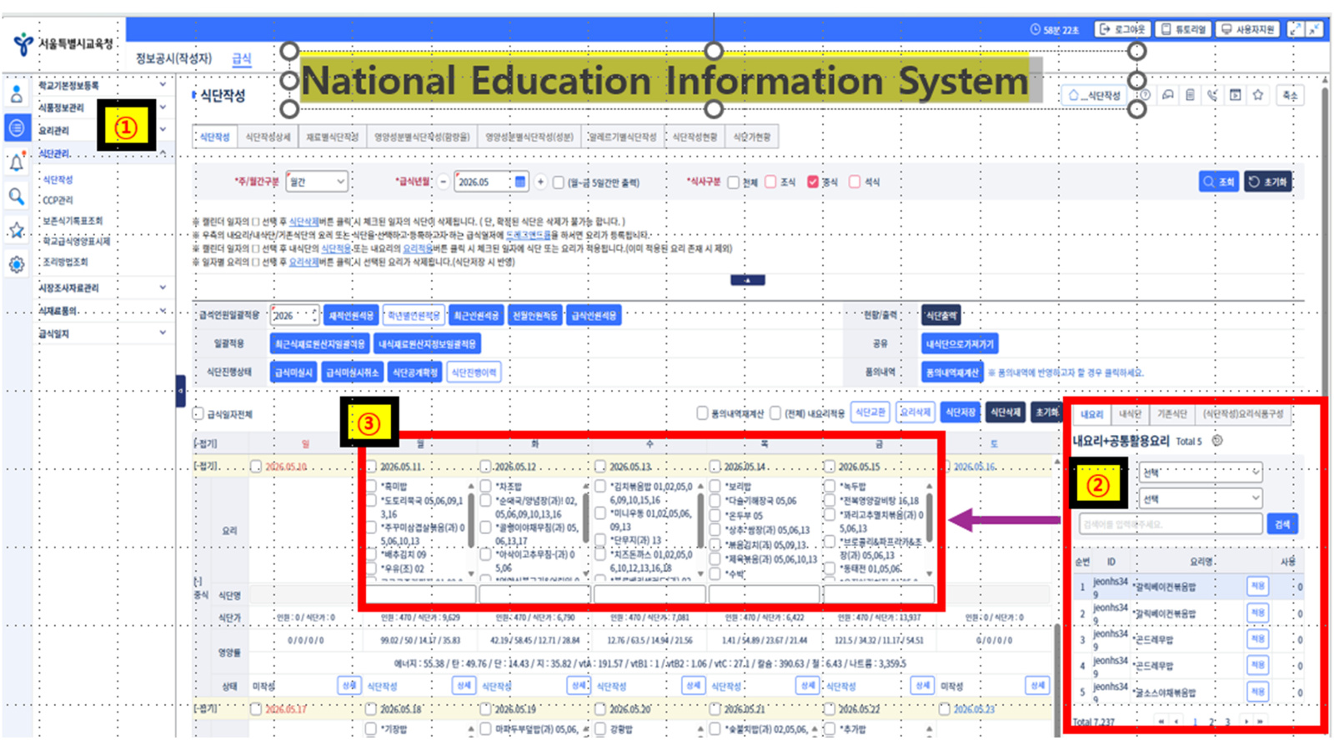Switch to the 식단작성상세 tab
This screenshot has height=750, width=1334.
click(x=268, y=137)
